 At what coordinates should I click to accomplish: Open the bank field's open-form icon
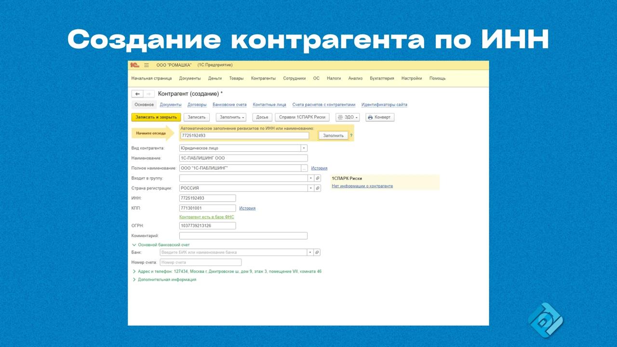click(317, 253)
